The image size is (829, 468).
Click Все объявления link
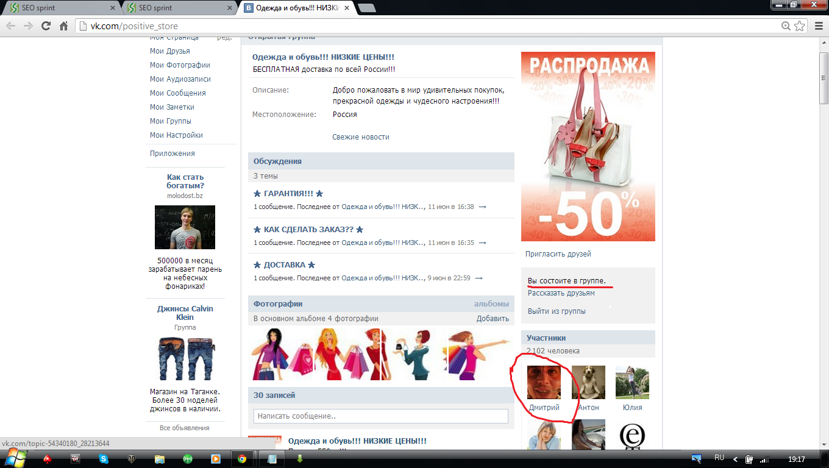coord(185,428)
